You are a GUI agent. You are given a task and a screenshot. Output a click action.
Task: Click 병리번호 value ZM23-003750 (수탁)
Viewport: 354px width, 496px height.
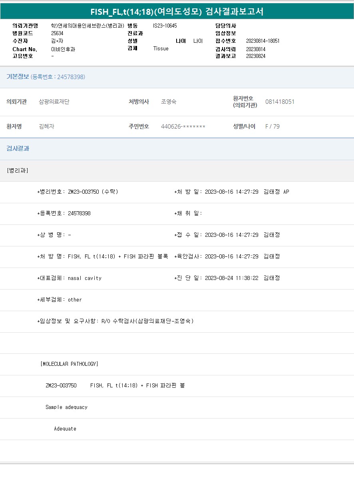pos(93,192)
